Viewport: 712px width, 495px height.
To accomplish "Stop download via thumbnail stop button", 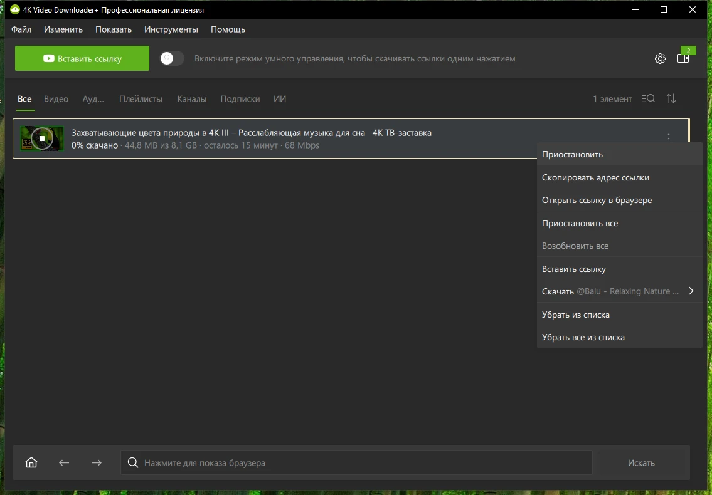I will [41, 138].
